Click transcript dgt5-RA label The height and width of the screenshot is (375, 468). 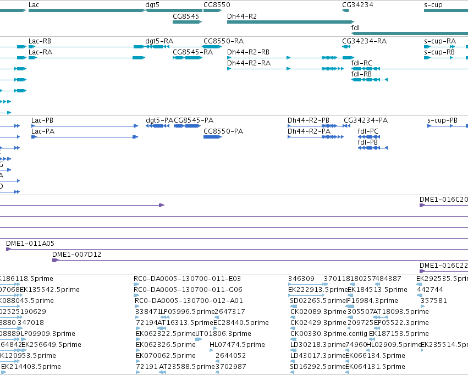tap(159, 41)
